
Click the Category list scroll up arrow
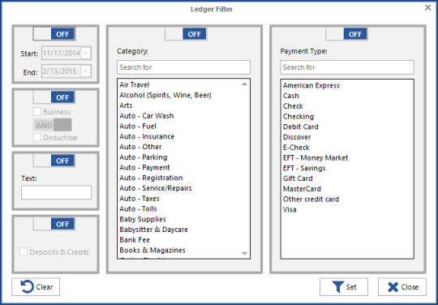[244, 84]
